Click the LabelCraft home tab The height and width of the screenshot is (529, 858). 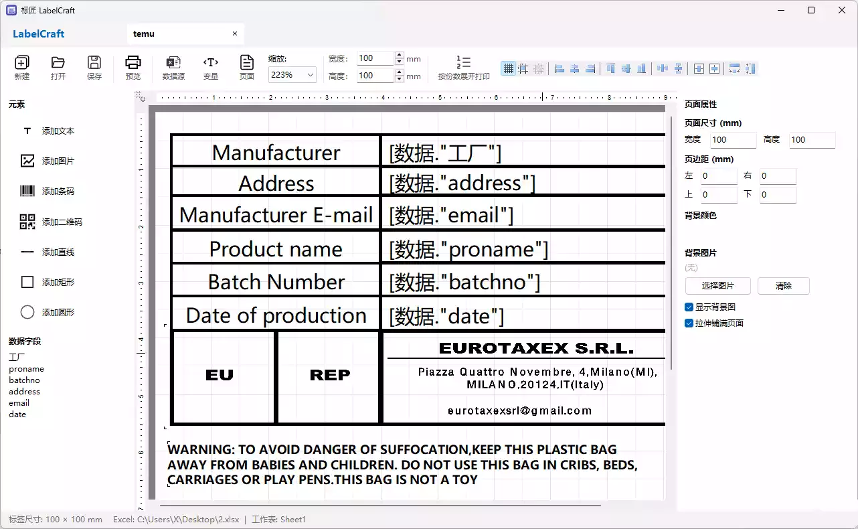tap(39, 33)
